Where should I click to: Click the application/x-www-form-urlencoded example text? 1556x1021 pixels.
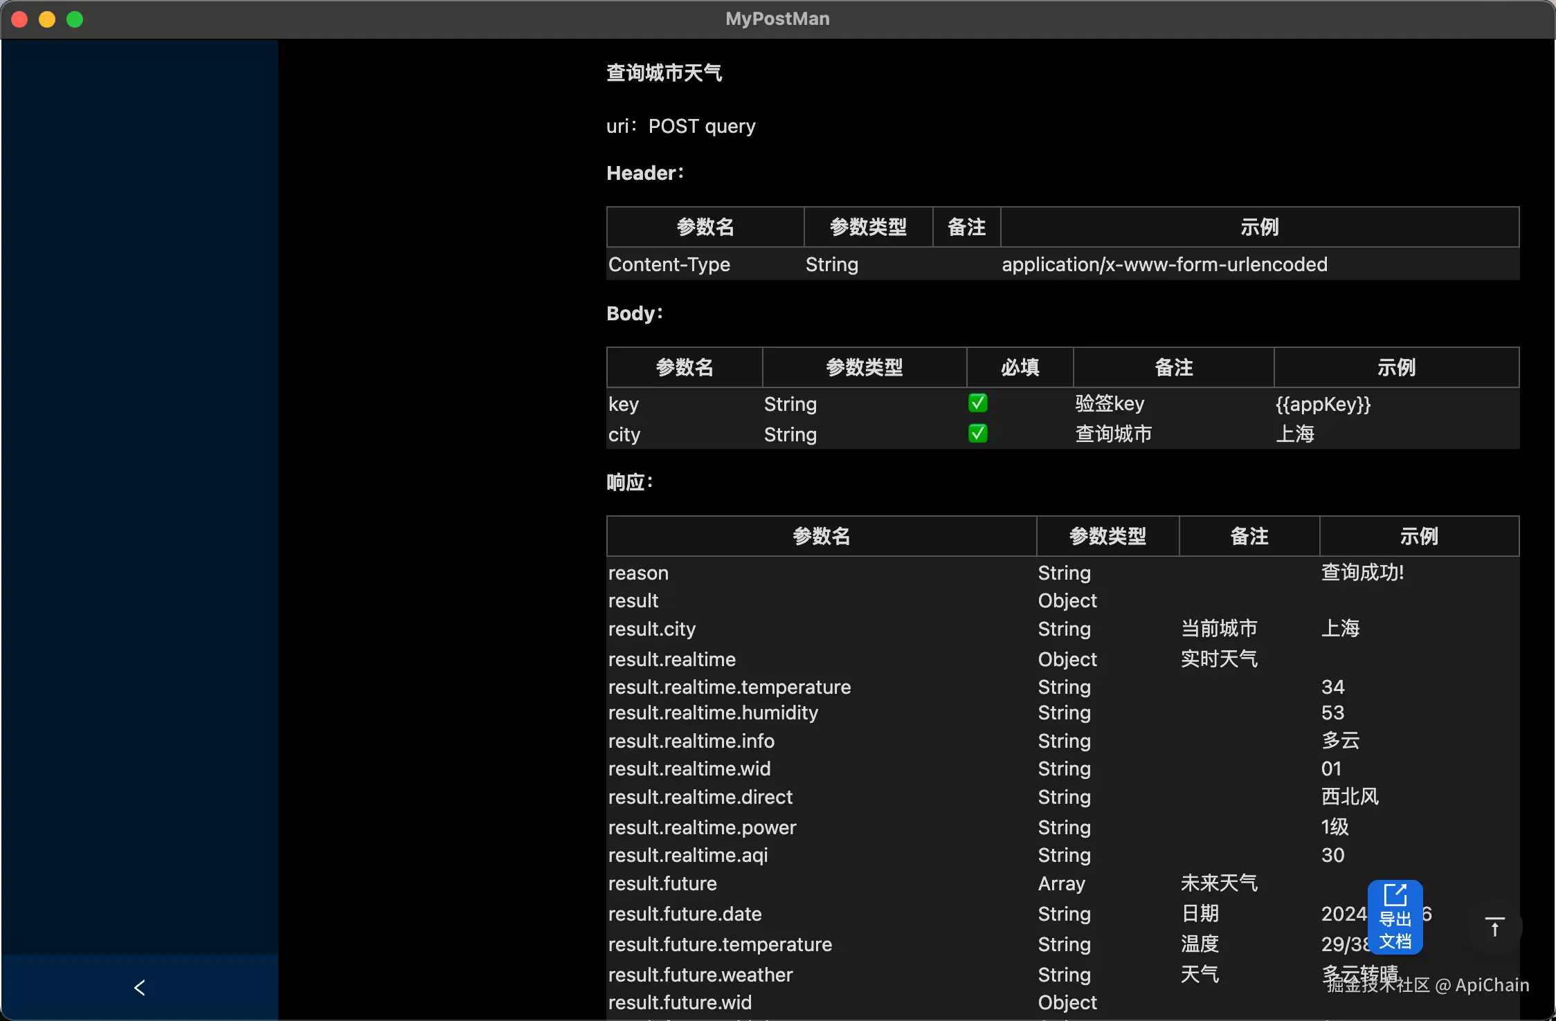pyautogui.click(x=1164, y=264)
